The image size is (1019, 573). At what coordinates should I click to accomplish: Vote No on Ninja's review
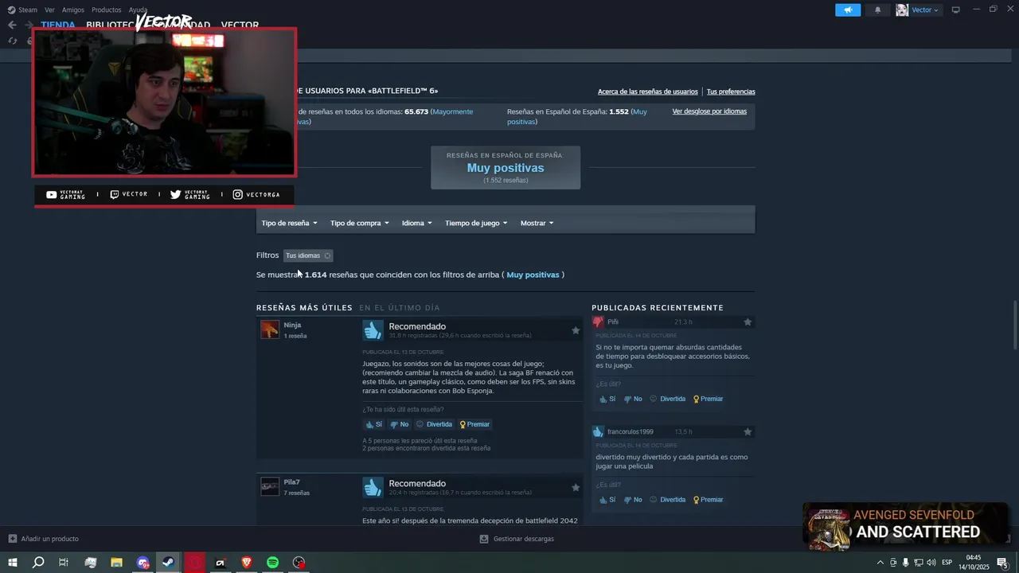(x=400, y=424)
